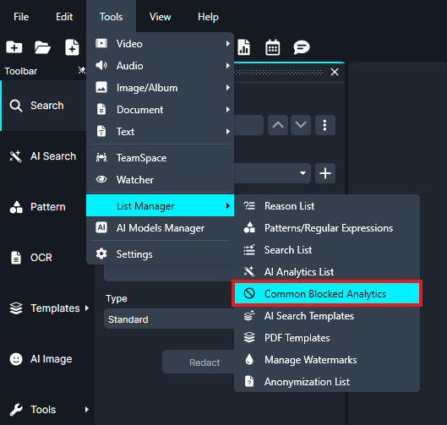Open the View menu
This screenshot has width=447, height=425.
coord(161,17)
